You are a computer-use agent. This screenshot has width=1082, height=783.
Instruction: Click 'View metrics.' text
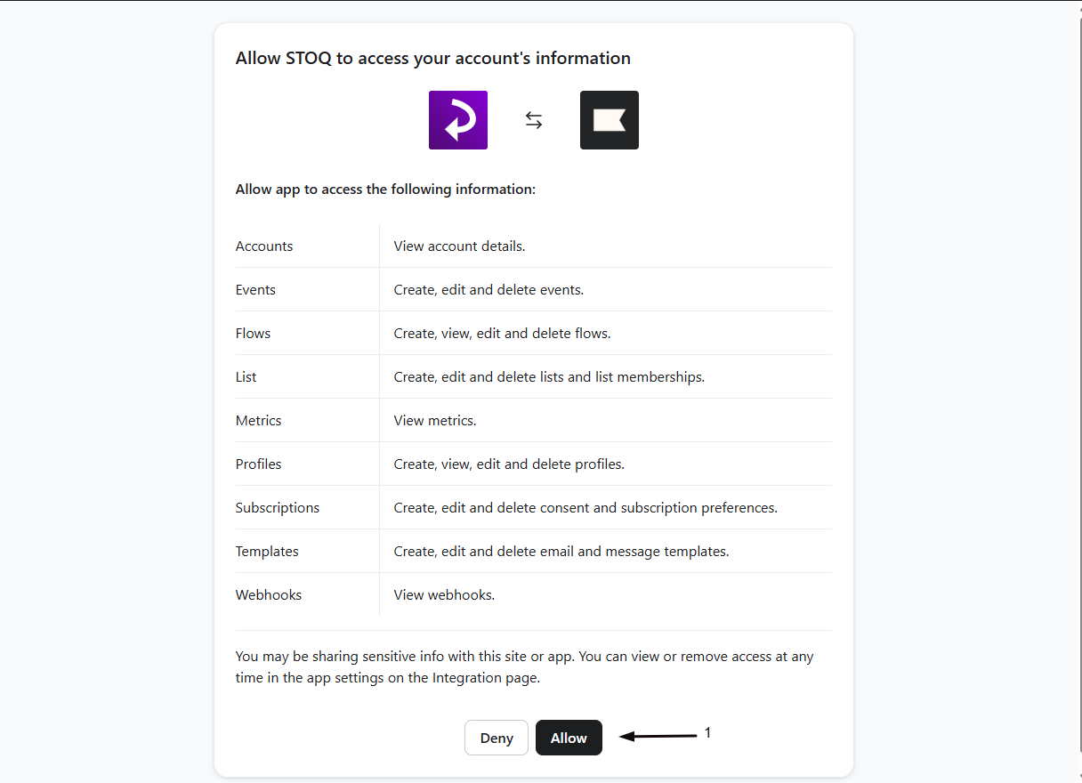[435, 421]
